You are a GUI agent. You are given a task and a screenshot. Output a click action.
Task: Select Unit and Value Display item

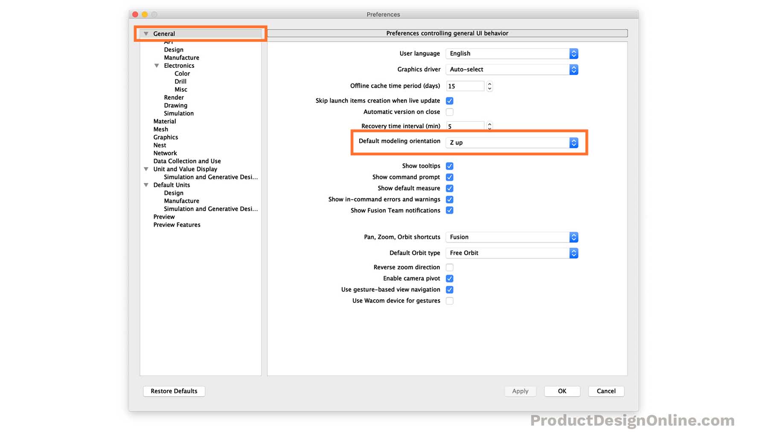185,169
